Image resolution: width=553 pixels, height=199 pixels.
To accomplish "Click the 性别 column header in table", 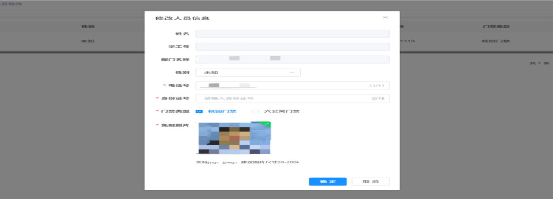I will pos(88,27).
